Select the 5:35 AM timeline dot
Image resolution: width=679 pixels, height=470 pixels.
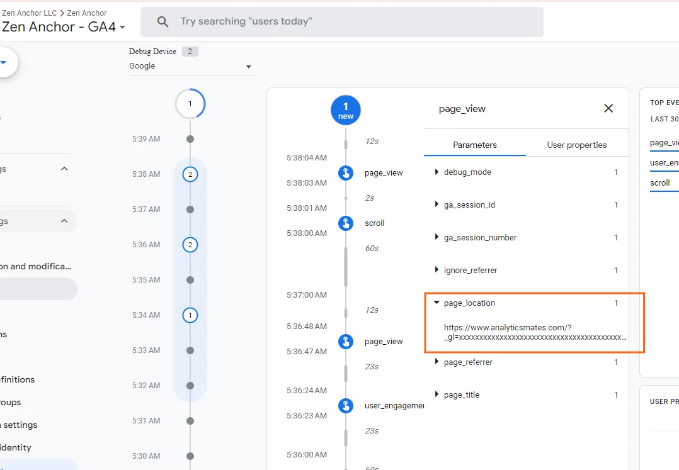(x=190, y=280)
